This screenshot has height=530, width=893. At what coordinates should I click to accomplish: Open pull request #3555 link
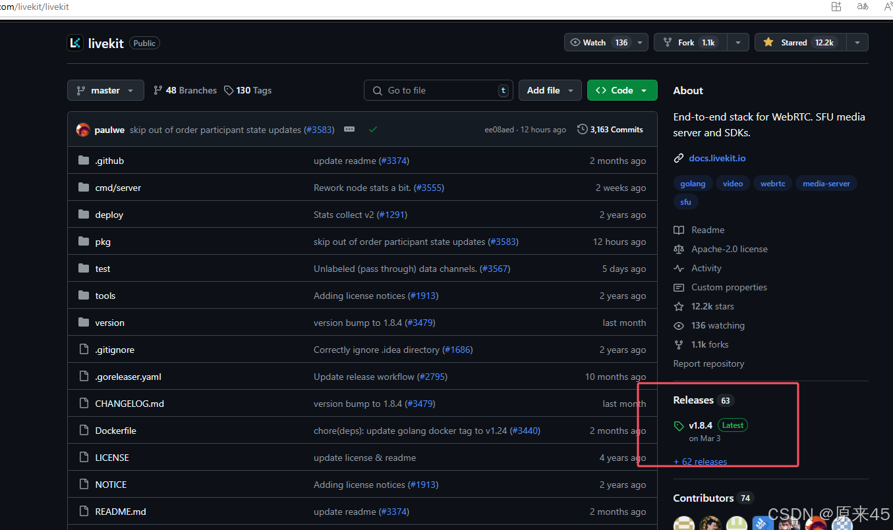pos(429,188)
